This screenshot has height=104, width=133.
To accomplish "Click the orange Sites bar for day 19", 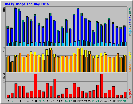I will tap(79, 60).
